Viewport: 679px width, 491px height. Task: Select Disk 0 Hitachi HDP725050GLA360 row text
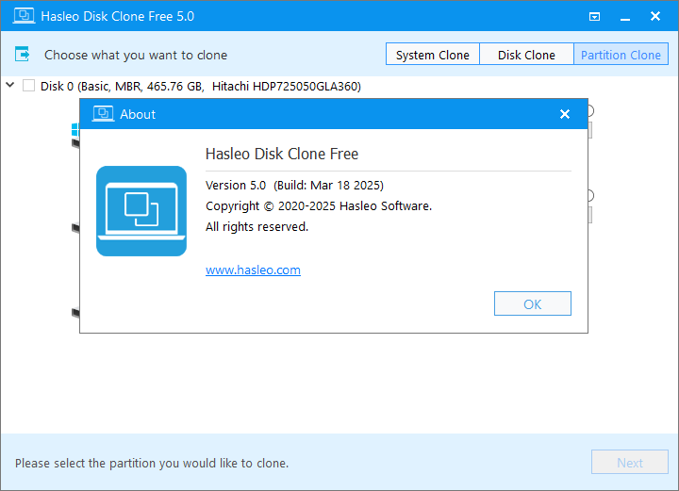coord(201,86)
